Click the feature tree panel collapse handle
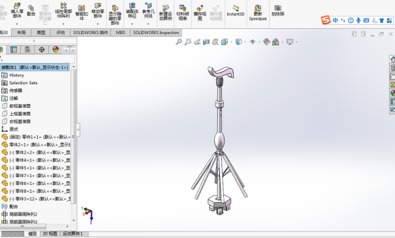 click(78, 129)
